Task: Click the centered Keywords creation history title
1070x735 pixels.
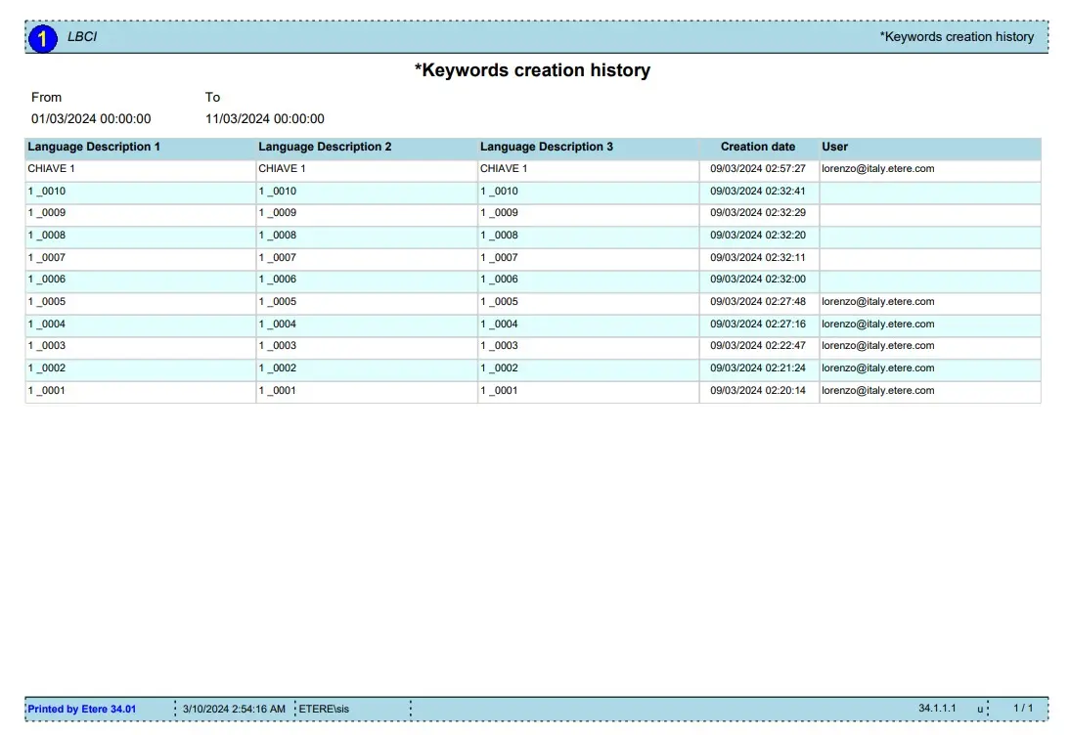Action: coord(532,70)
